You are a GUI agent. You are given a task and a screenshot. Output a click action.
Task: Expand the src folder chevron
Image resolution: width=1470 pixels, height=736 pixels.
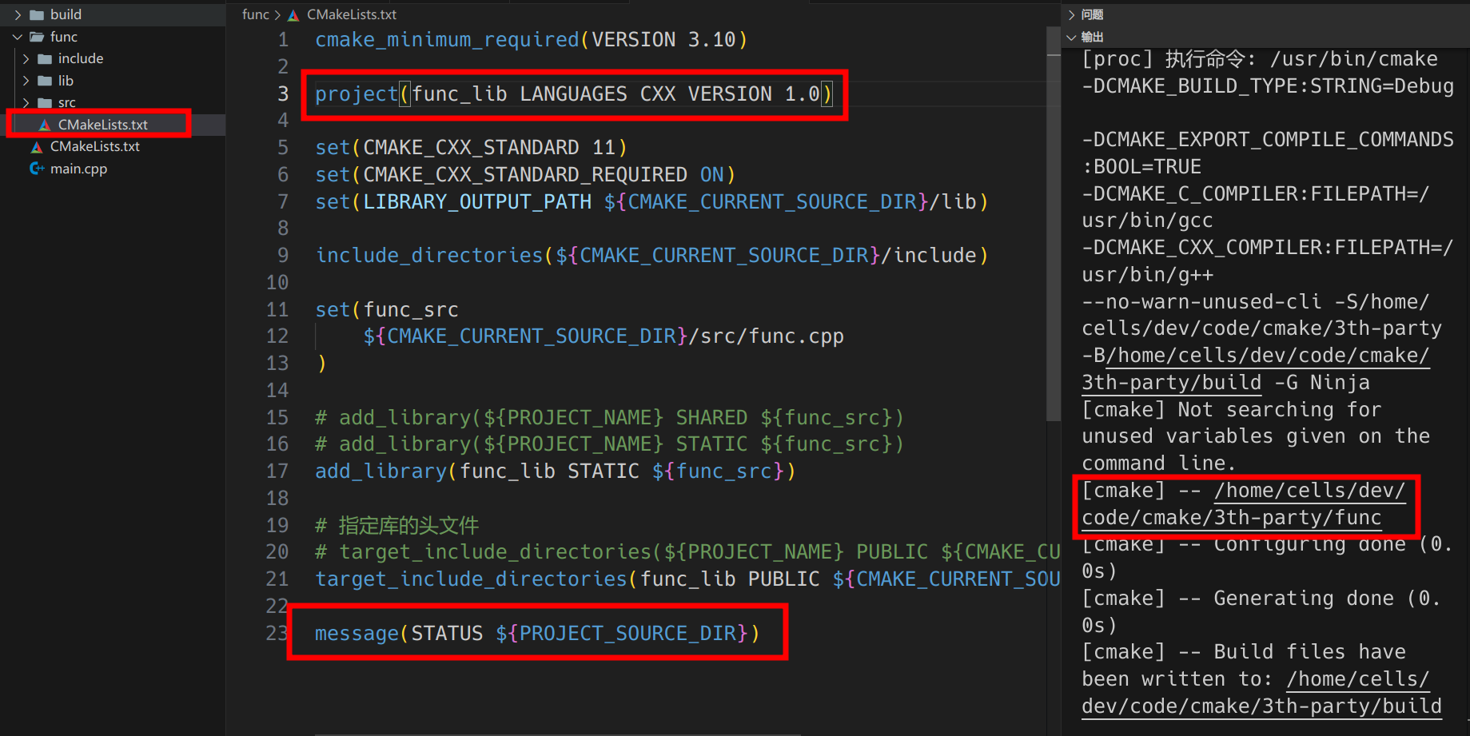[x=26, y=103]
